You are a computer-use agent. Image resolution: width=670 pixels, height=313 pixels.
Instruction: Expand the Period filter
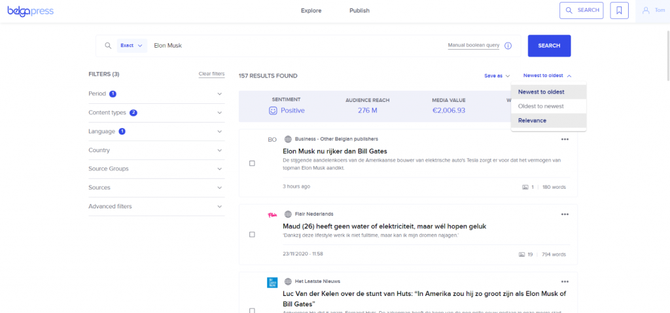point(156,94)
